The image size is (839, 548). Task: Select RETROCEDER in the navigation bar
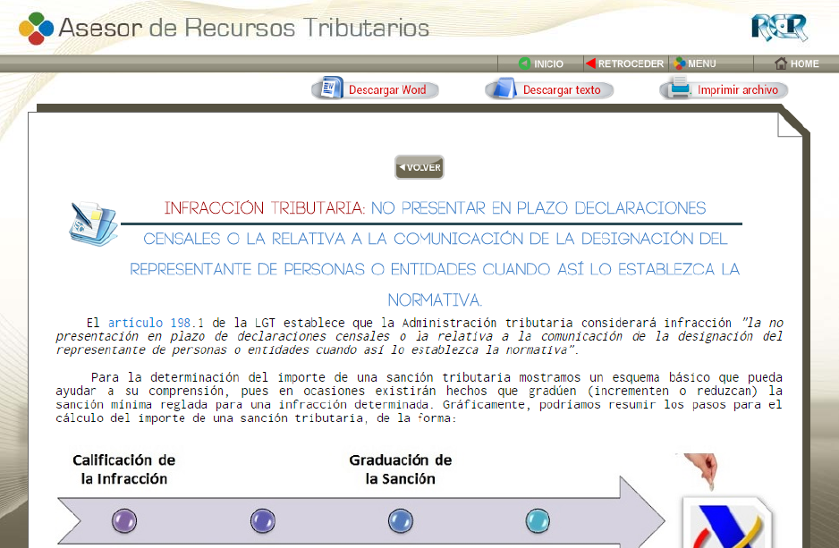point(625,63)
